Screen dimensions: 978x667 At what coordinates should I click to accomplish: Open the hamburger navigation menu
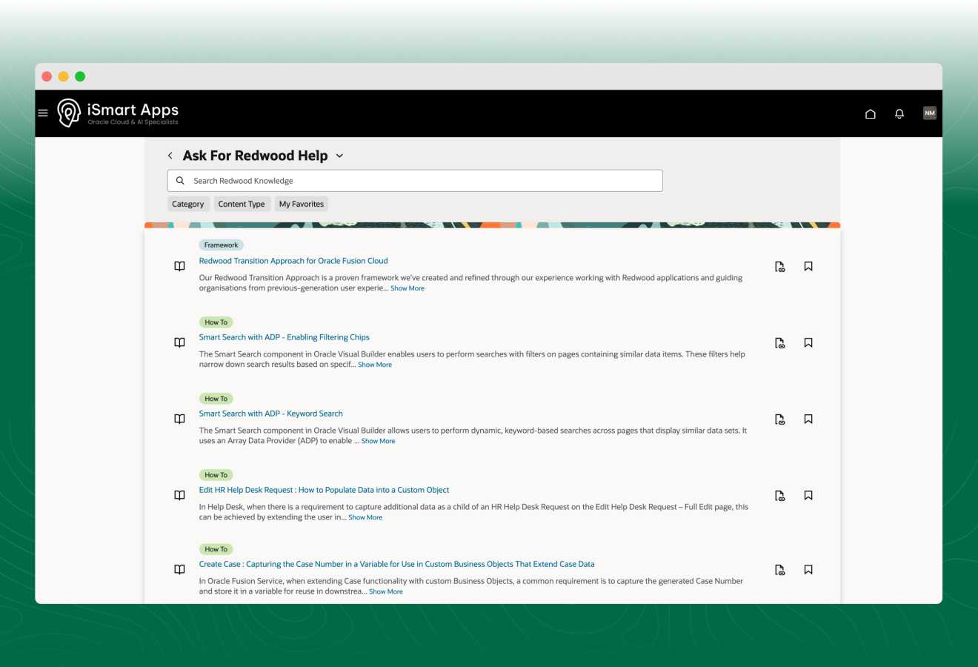(x=42, y=113)
